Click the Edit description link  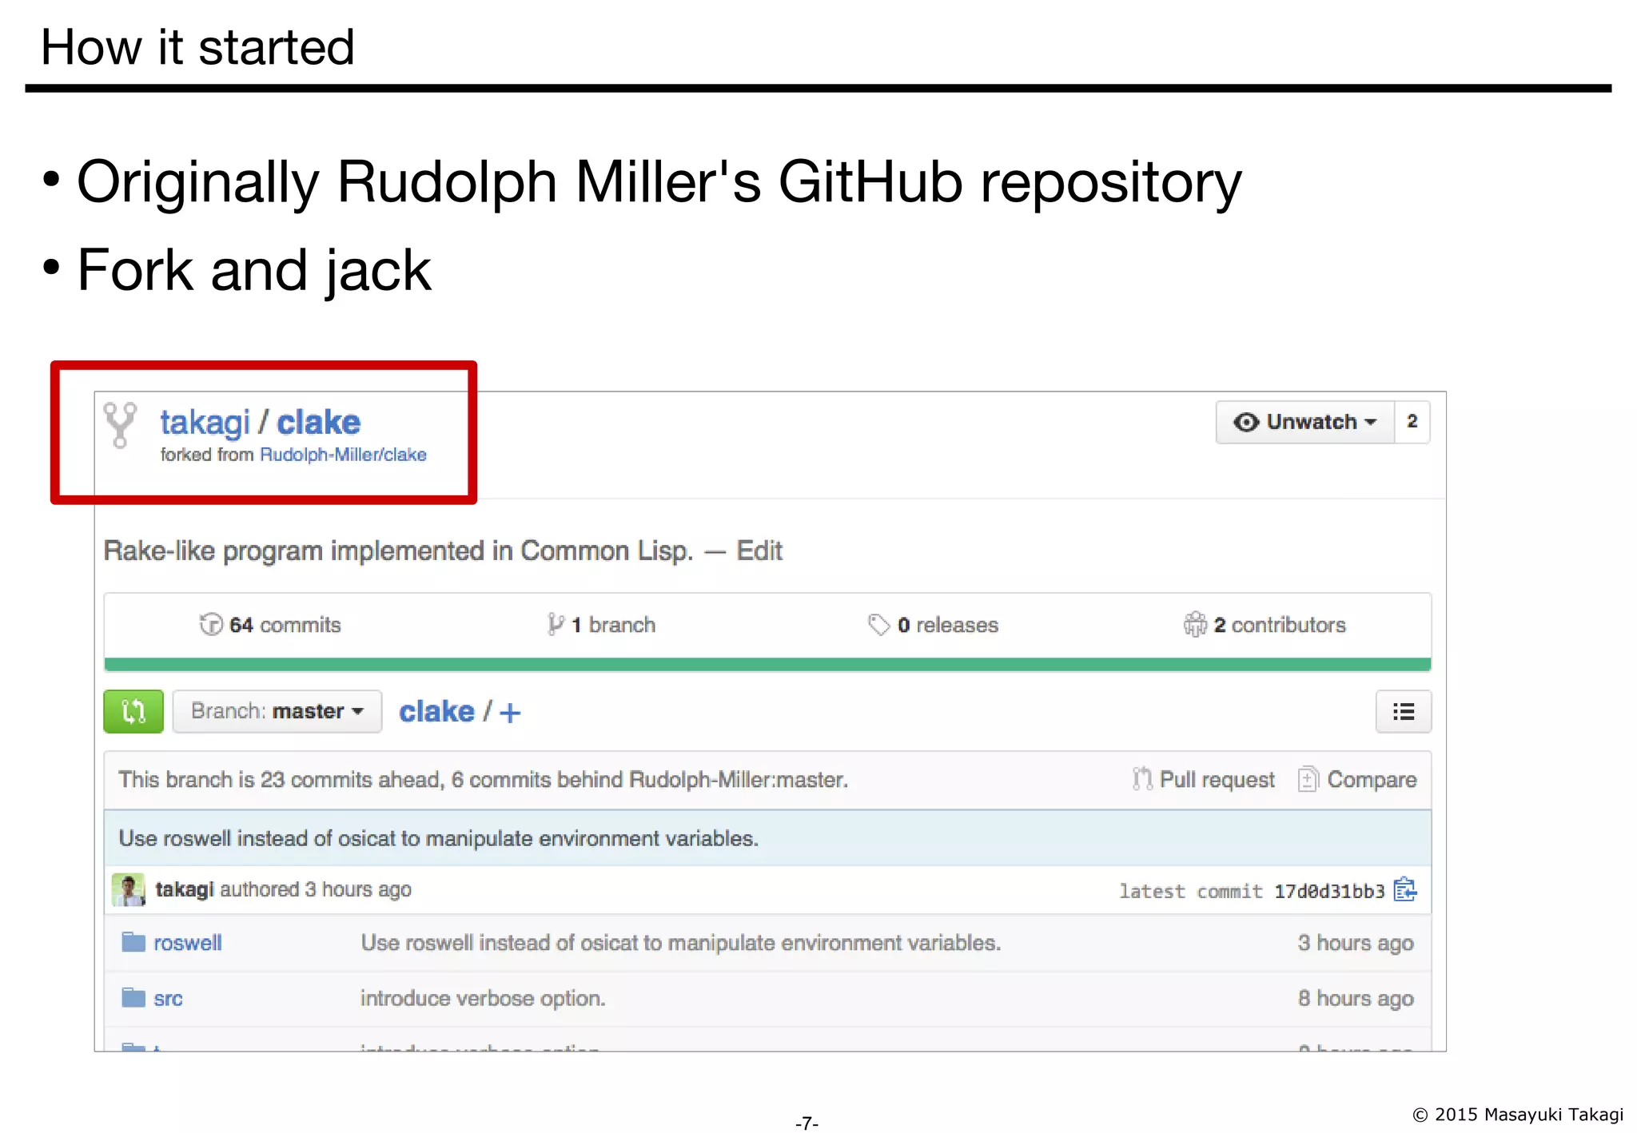759,551
